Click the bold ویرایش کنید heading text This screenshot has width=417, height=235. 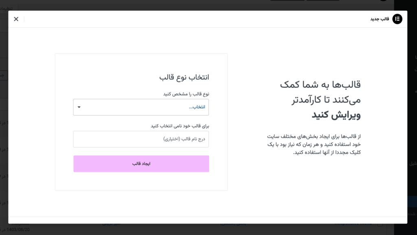(336, 115)
